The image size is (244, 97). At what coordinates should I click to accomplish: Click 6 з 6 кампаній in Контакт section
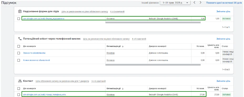coord(99,81)
